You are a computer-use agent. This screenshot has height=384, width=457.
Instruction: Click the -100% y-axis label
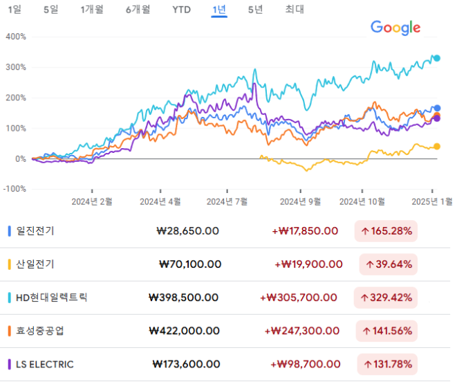15,189
